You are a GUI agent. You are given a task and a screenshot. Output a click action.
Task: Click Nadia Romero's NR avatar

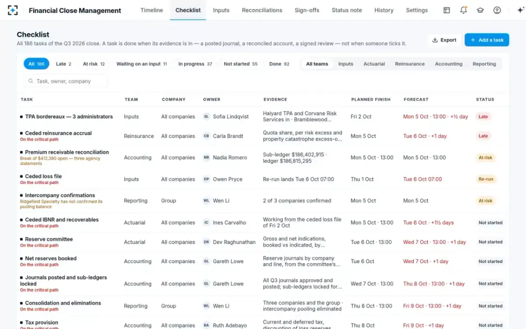point(206,157)
